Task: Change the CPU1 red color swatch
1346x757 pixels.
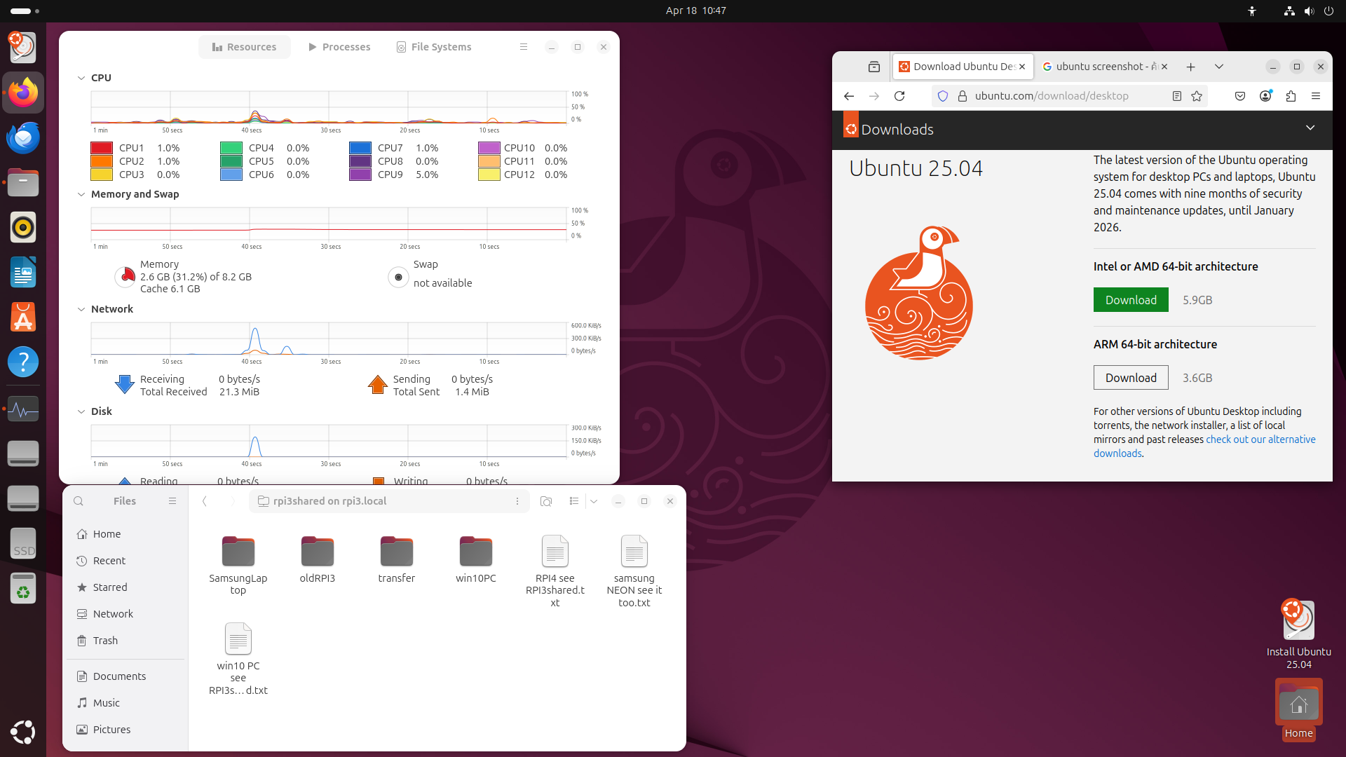Action: 102,148
